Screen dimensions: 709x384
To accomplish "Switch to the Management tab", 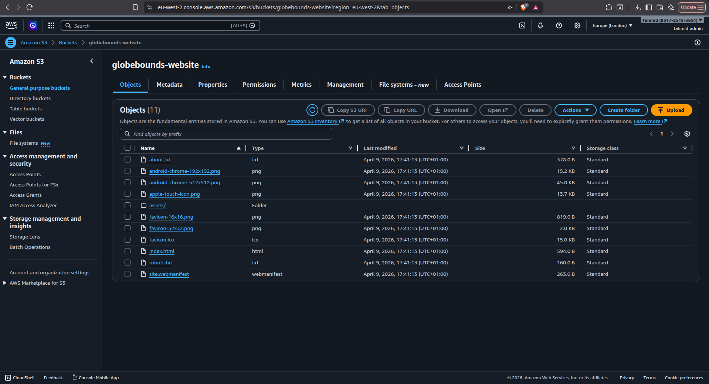I will pyautogui.click(x=345, y=85).
